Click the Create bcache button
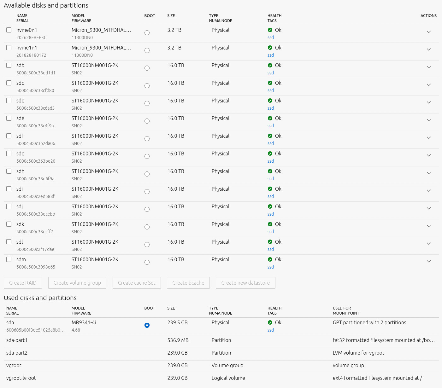 point(188,283)
